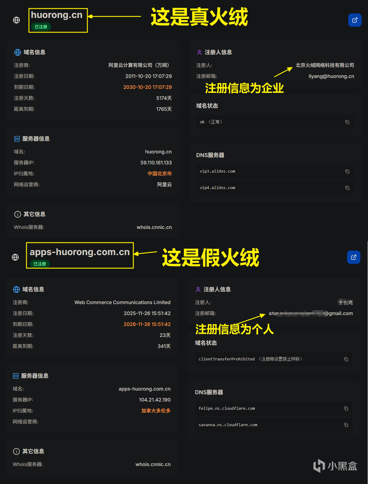Select registrar 阿里云计算有限公司（万网）
This screenshot has width=368, height=484.
(140, 65)
